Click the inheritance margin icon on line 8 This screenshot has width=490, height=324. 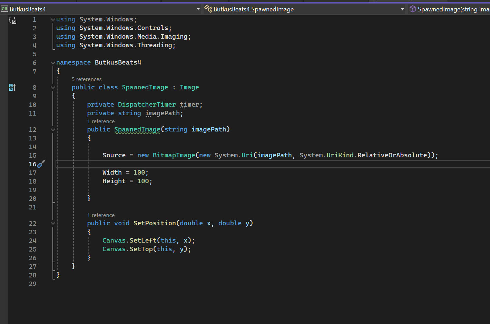[12, 87]
